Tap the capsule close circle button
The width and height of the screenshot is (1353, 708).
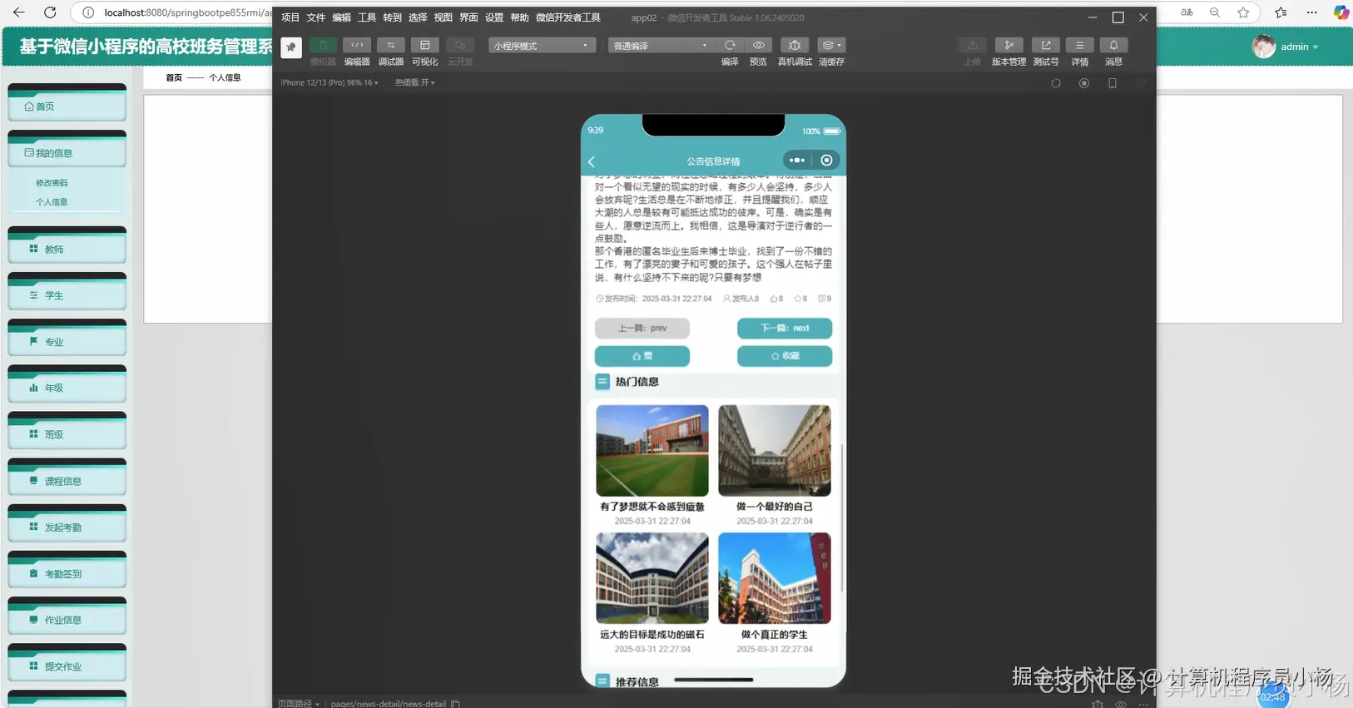pos(826,161)
